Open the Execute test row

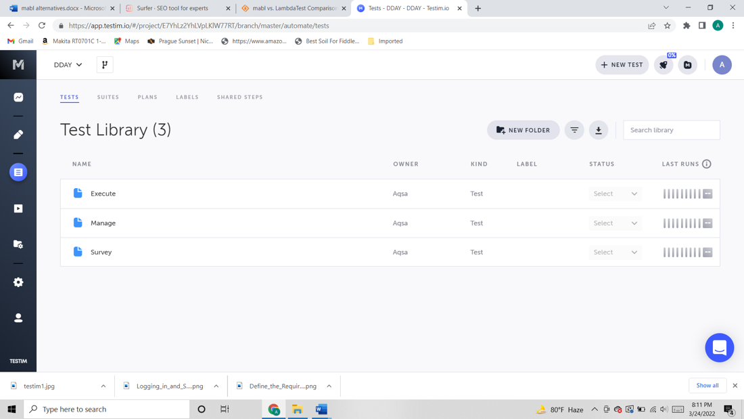pyautogui.click(x=390, y=194)
